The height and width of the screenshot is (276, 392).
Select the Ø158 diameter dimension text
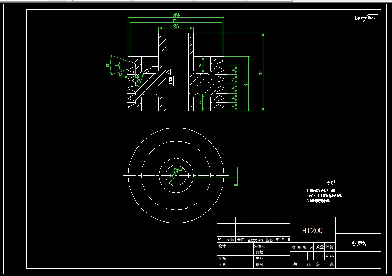coord(176,16)
